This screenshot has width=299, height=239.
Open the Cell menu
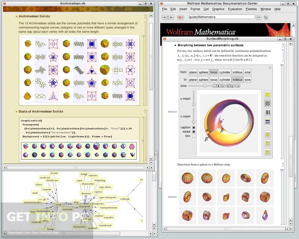206,9
